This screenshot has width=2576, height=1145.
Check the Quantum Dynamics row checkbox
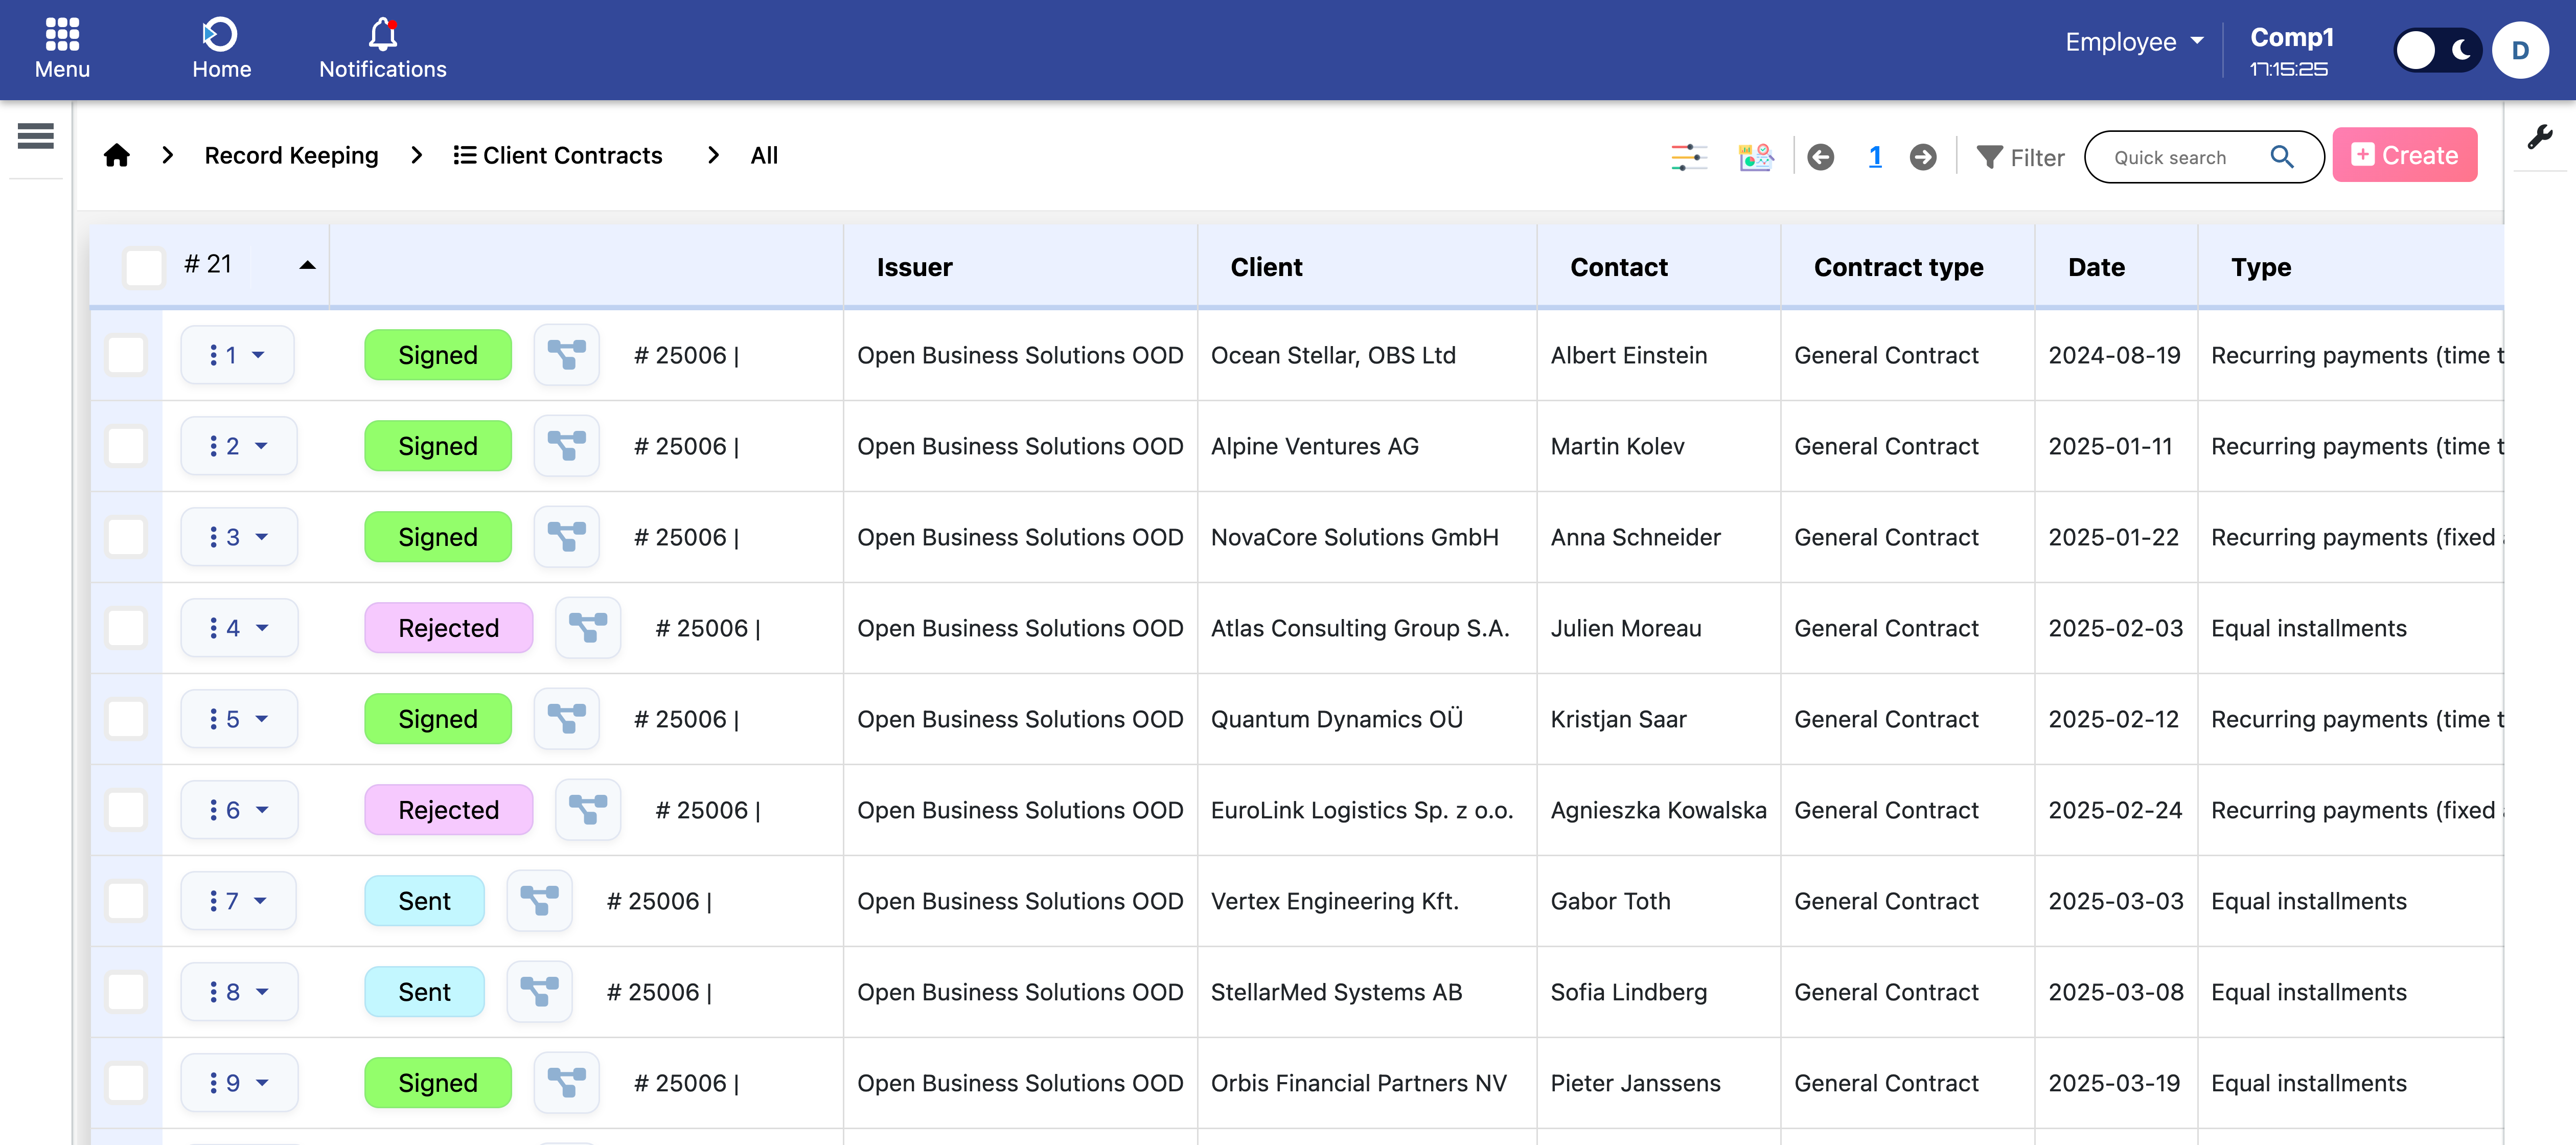click(x=126, y=719)
